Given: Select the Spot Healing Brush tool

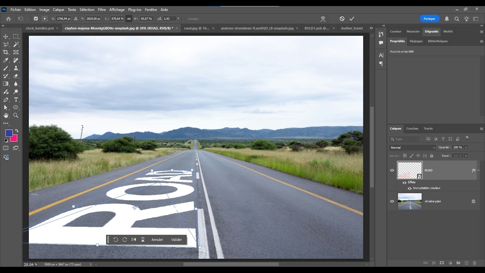Looking at the screenshot, I should [x=16, y=60].
